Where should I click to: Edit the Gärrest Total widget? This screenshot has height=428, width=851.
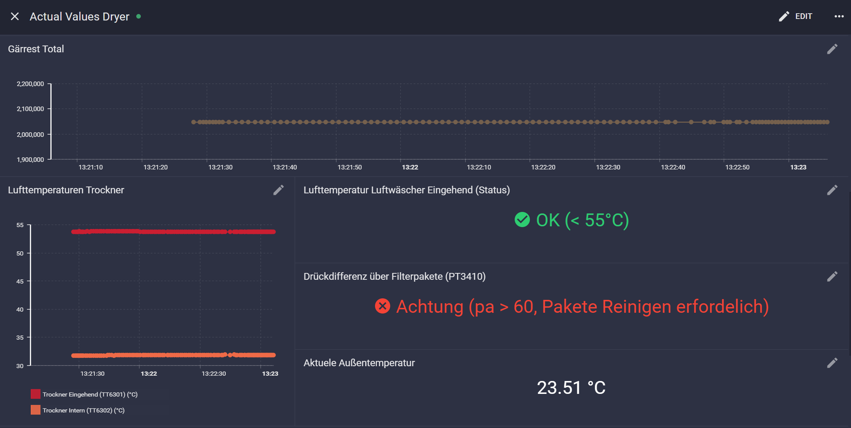coord(832,49)
